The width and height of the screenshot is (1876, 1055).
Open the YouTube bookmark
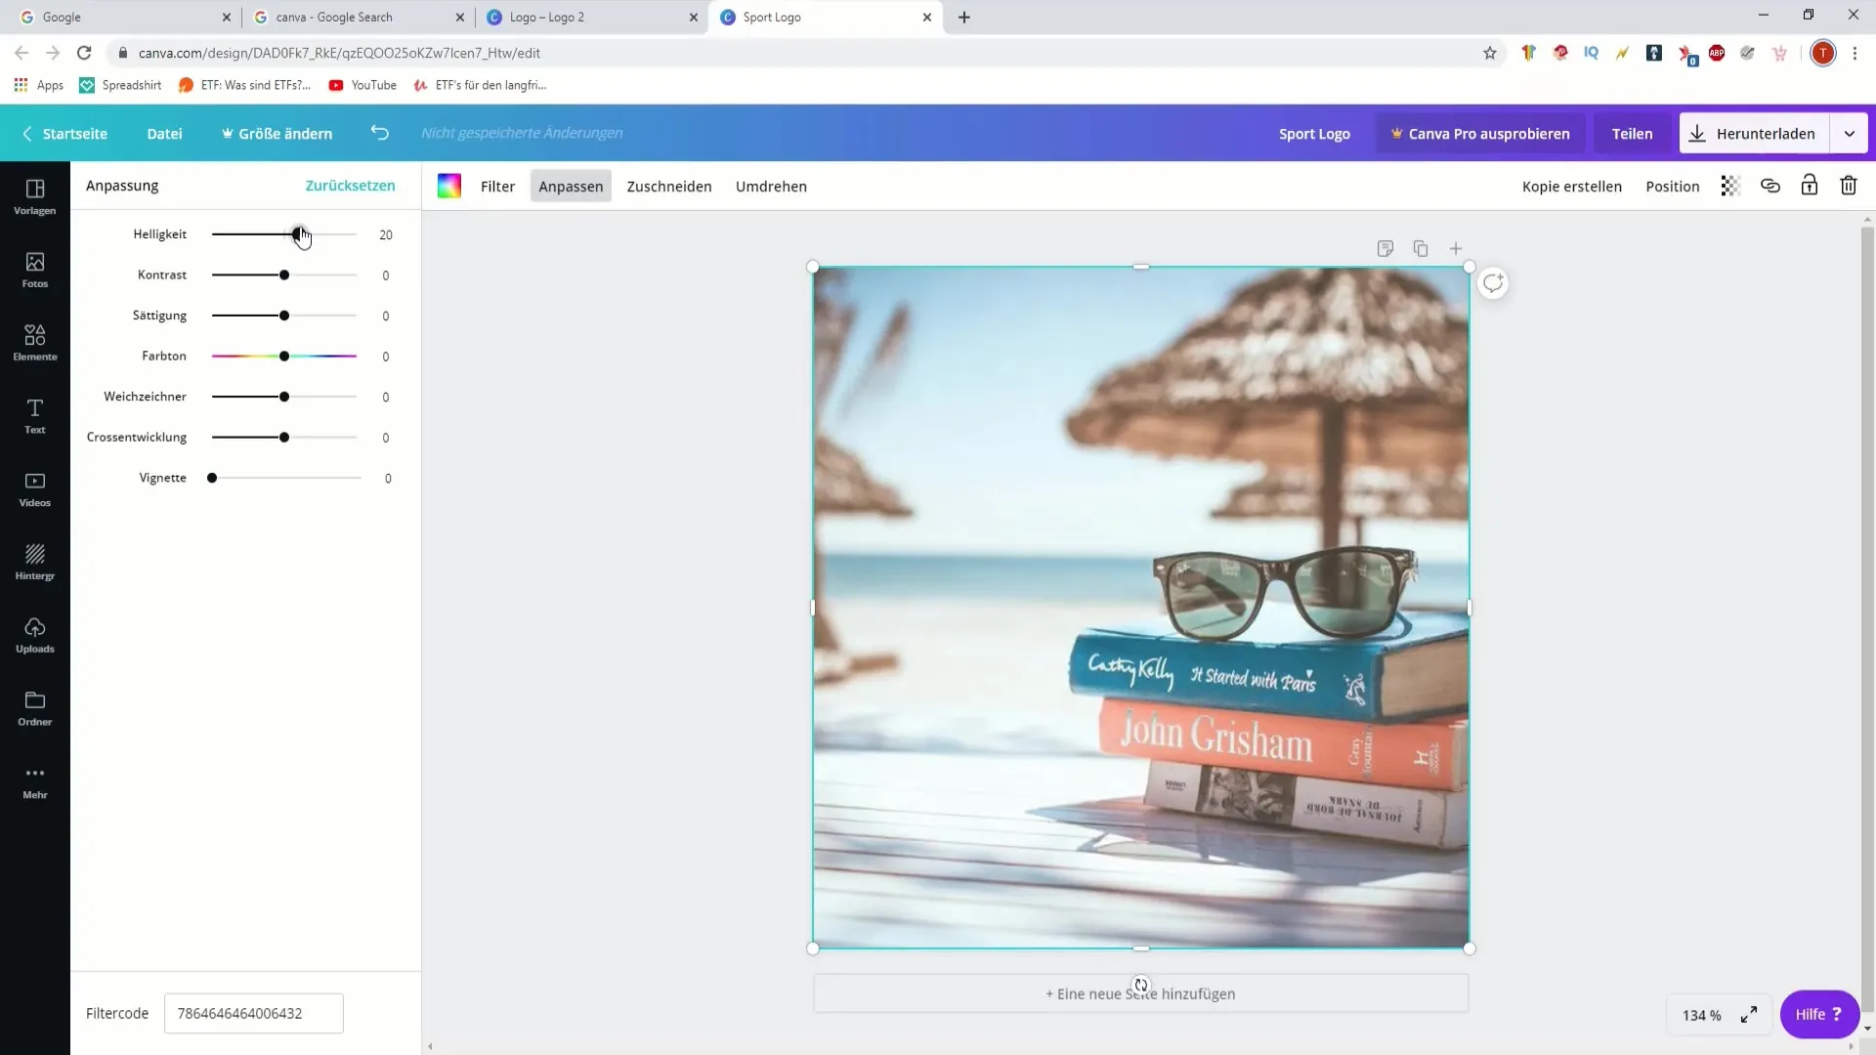(x=362, y=85)
